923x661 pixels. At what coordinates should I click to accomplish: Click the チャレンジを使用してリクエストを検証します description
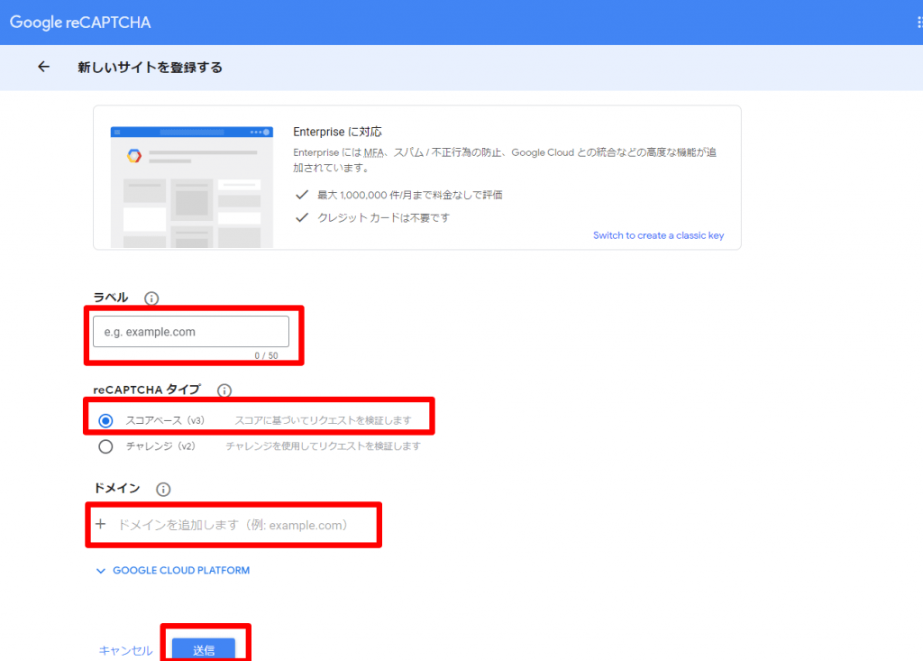point(324,446)
